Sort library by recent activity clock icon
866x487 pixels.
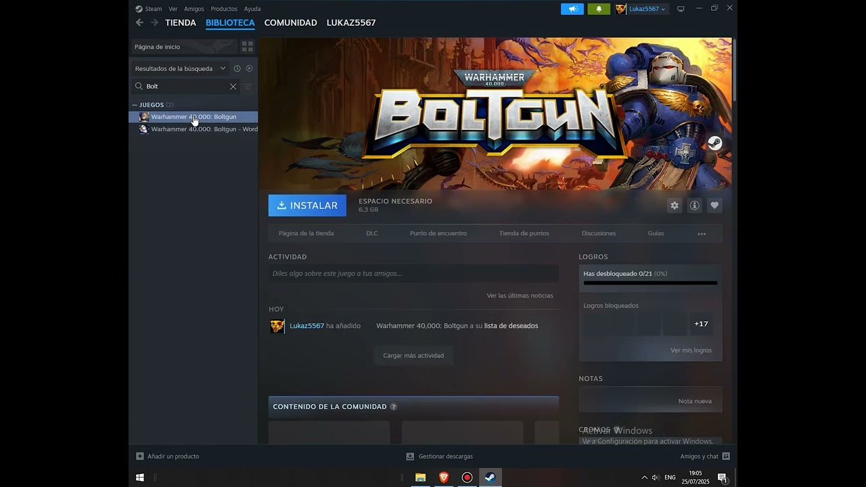click(237, 68)
